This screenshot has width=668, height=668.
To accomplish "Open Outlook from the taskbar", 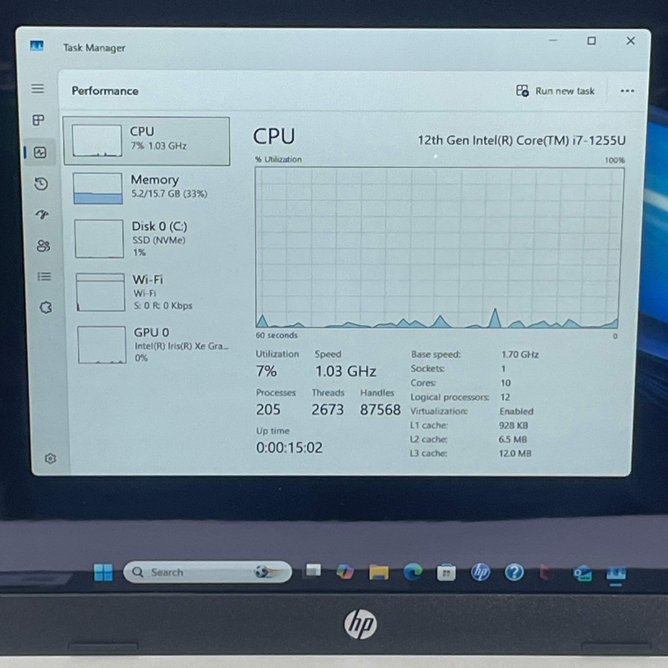I will click(582, 574).
